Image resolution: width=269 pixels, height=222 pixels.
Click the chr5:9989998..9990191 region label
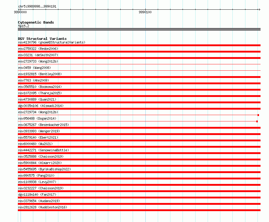pyautogui.click(x=37, y=6)
